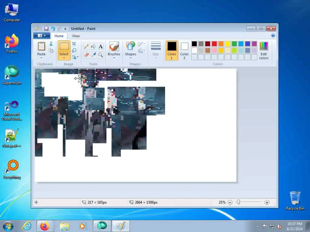
Task: Pick the black color swatch
Action: [194, 44]
